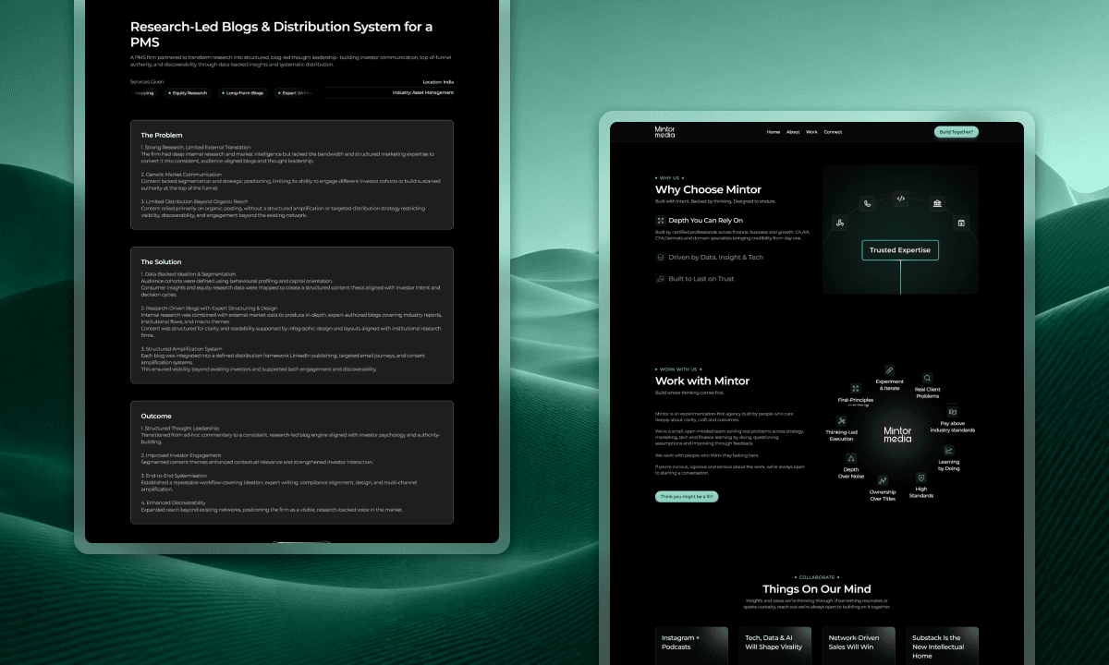Click the Pay above industry standards icon
This screenshot has height=665, width=1109.
952,412
